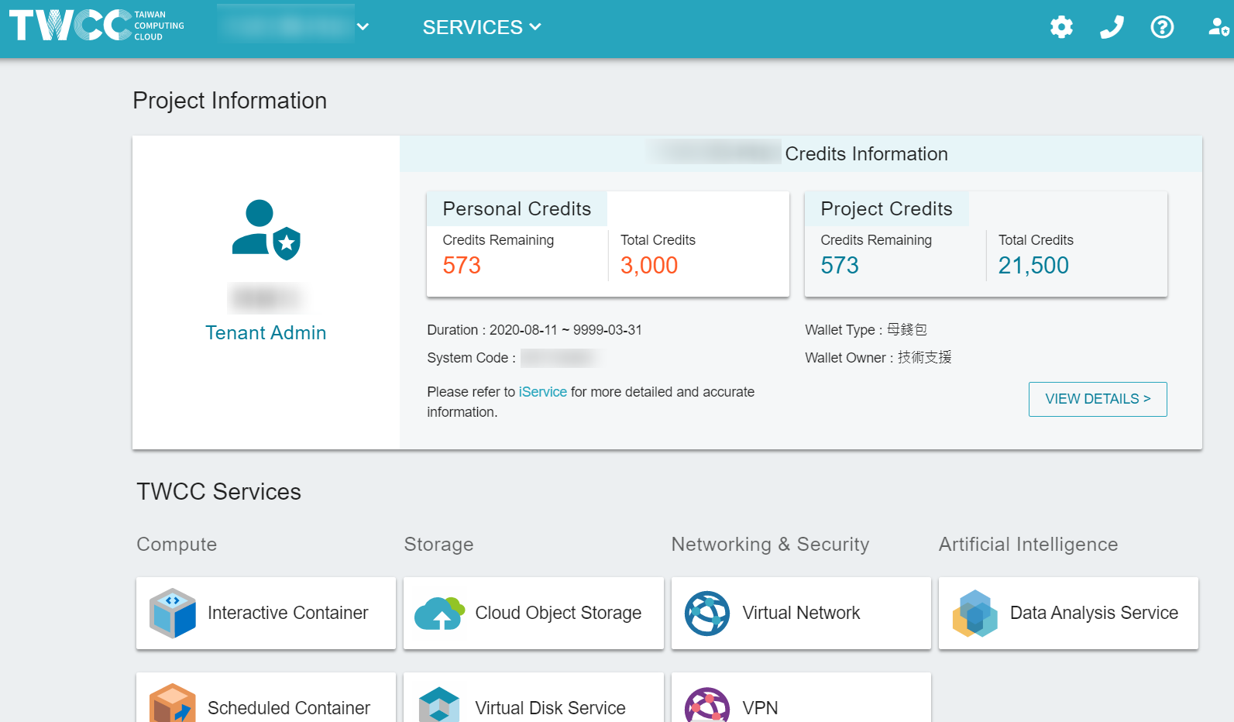Viewport: 1234px width, 722px height.
Task: Click the TWCC Taiwan Computing Cloud logo
Action: pos(96,26)
